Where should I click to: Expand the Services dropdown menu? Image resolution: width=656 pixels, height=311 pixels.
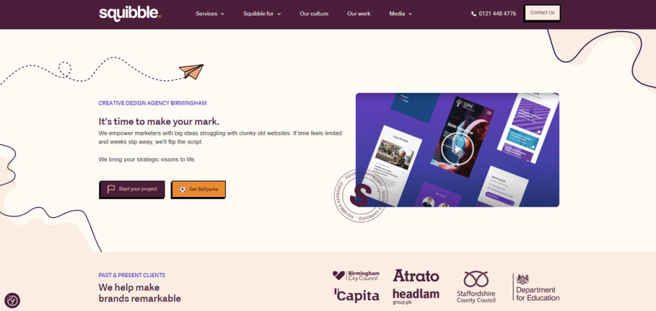(210, 14)
